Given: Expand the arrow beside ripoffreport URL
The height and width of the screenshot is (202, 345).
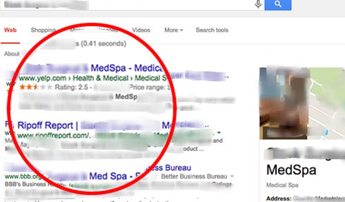Looking at the screenshot, I should 219,133.
